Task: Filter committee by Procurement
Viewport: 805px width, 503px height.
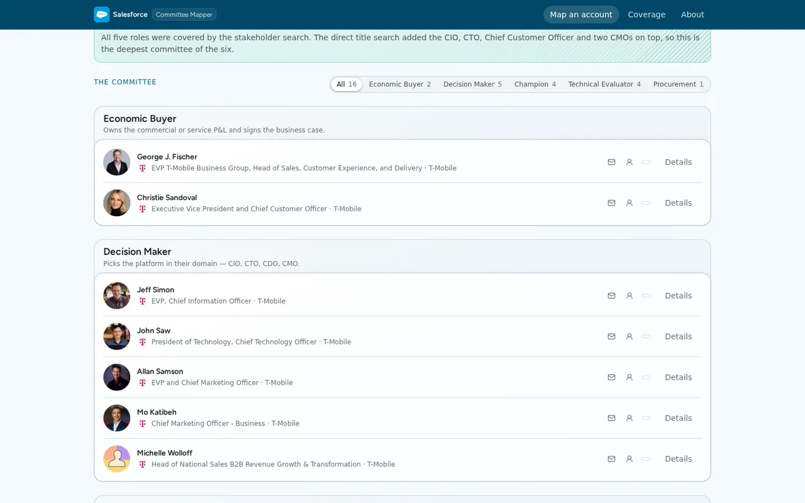Action: (x=679, y=84)
